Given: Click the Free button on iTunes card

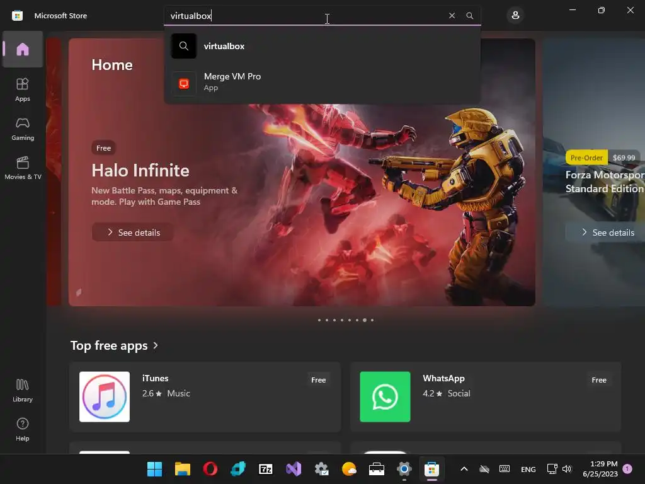Looking at the screenshot, I should tap(318, 380).
